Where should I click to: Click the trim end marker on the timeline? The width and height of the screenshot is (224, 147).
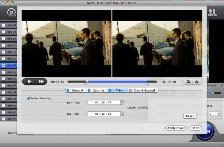(148, 84)
